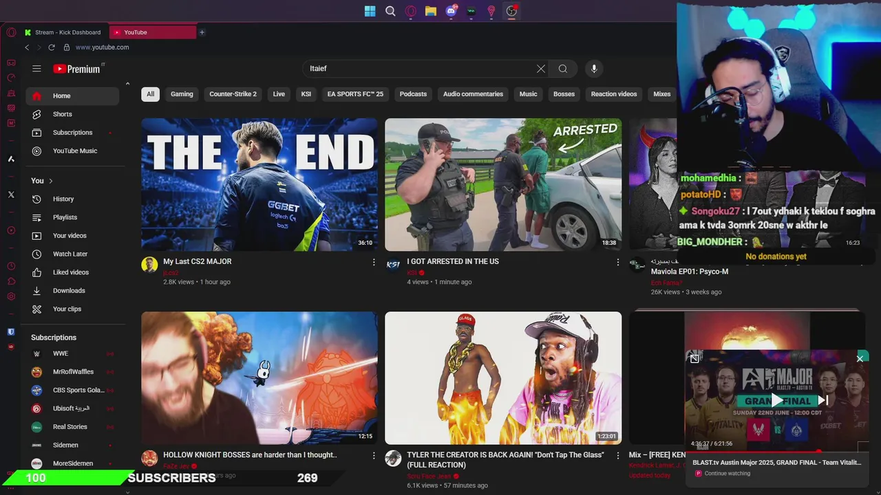Open My Last CS2 MAJOR thumbnail

click(x=259, y=184)
